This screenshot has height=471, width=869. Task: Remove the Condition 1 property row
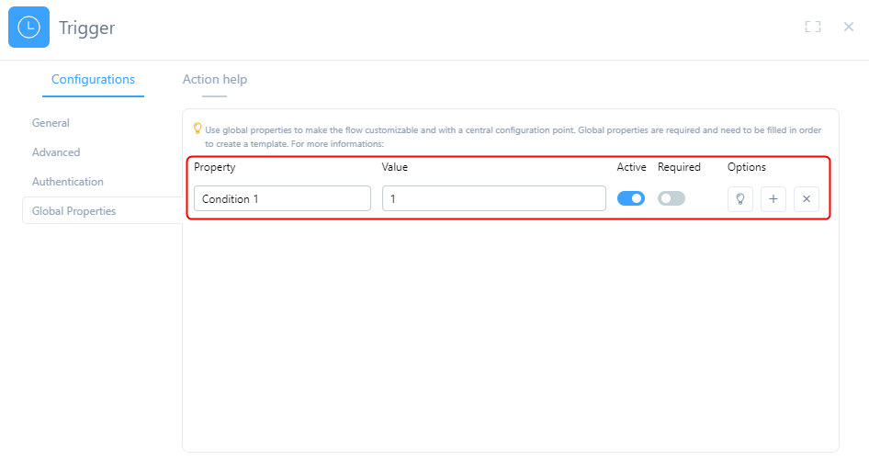coord(807,198)
